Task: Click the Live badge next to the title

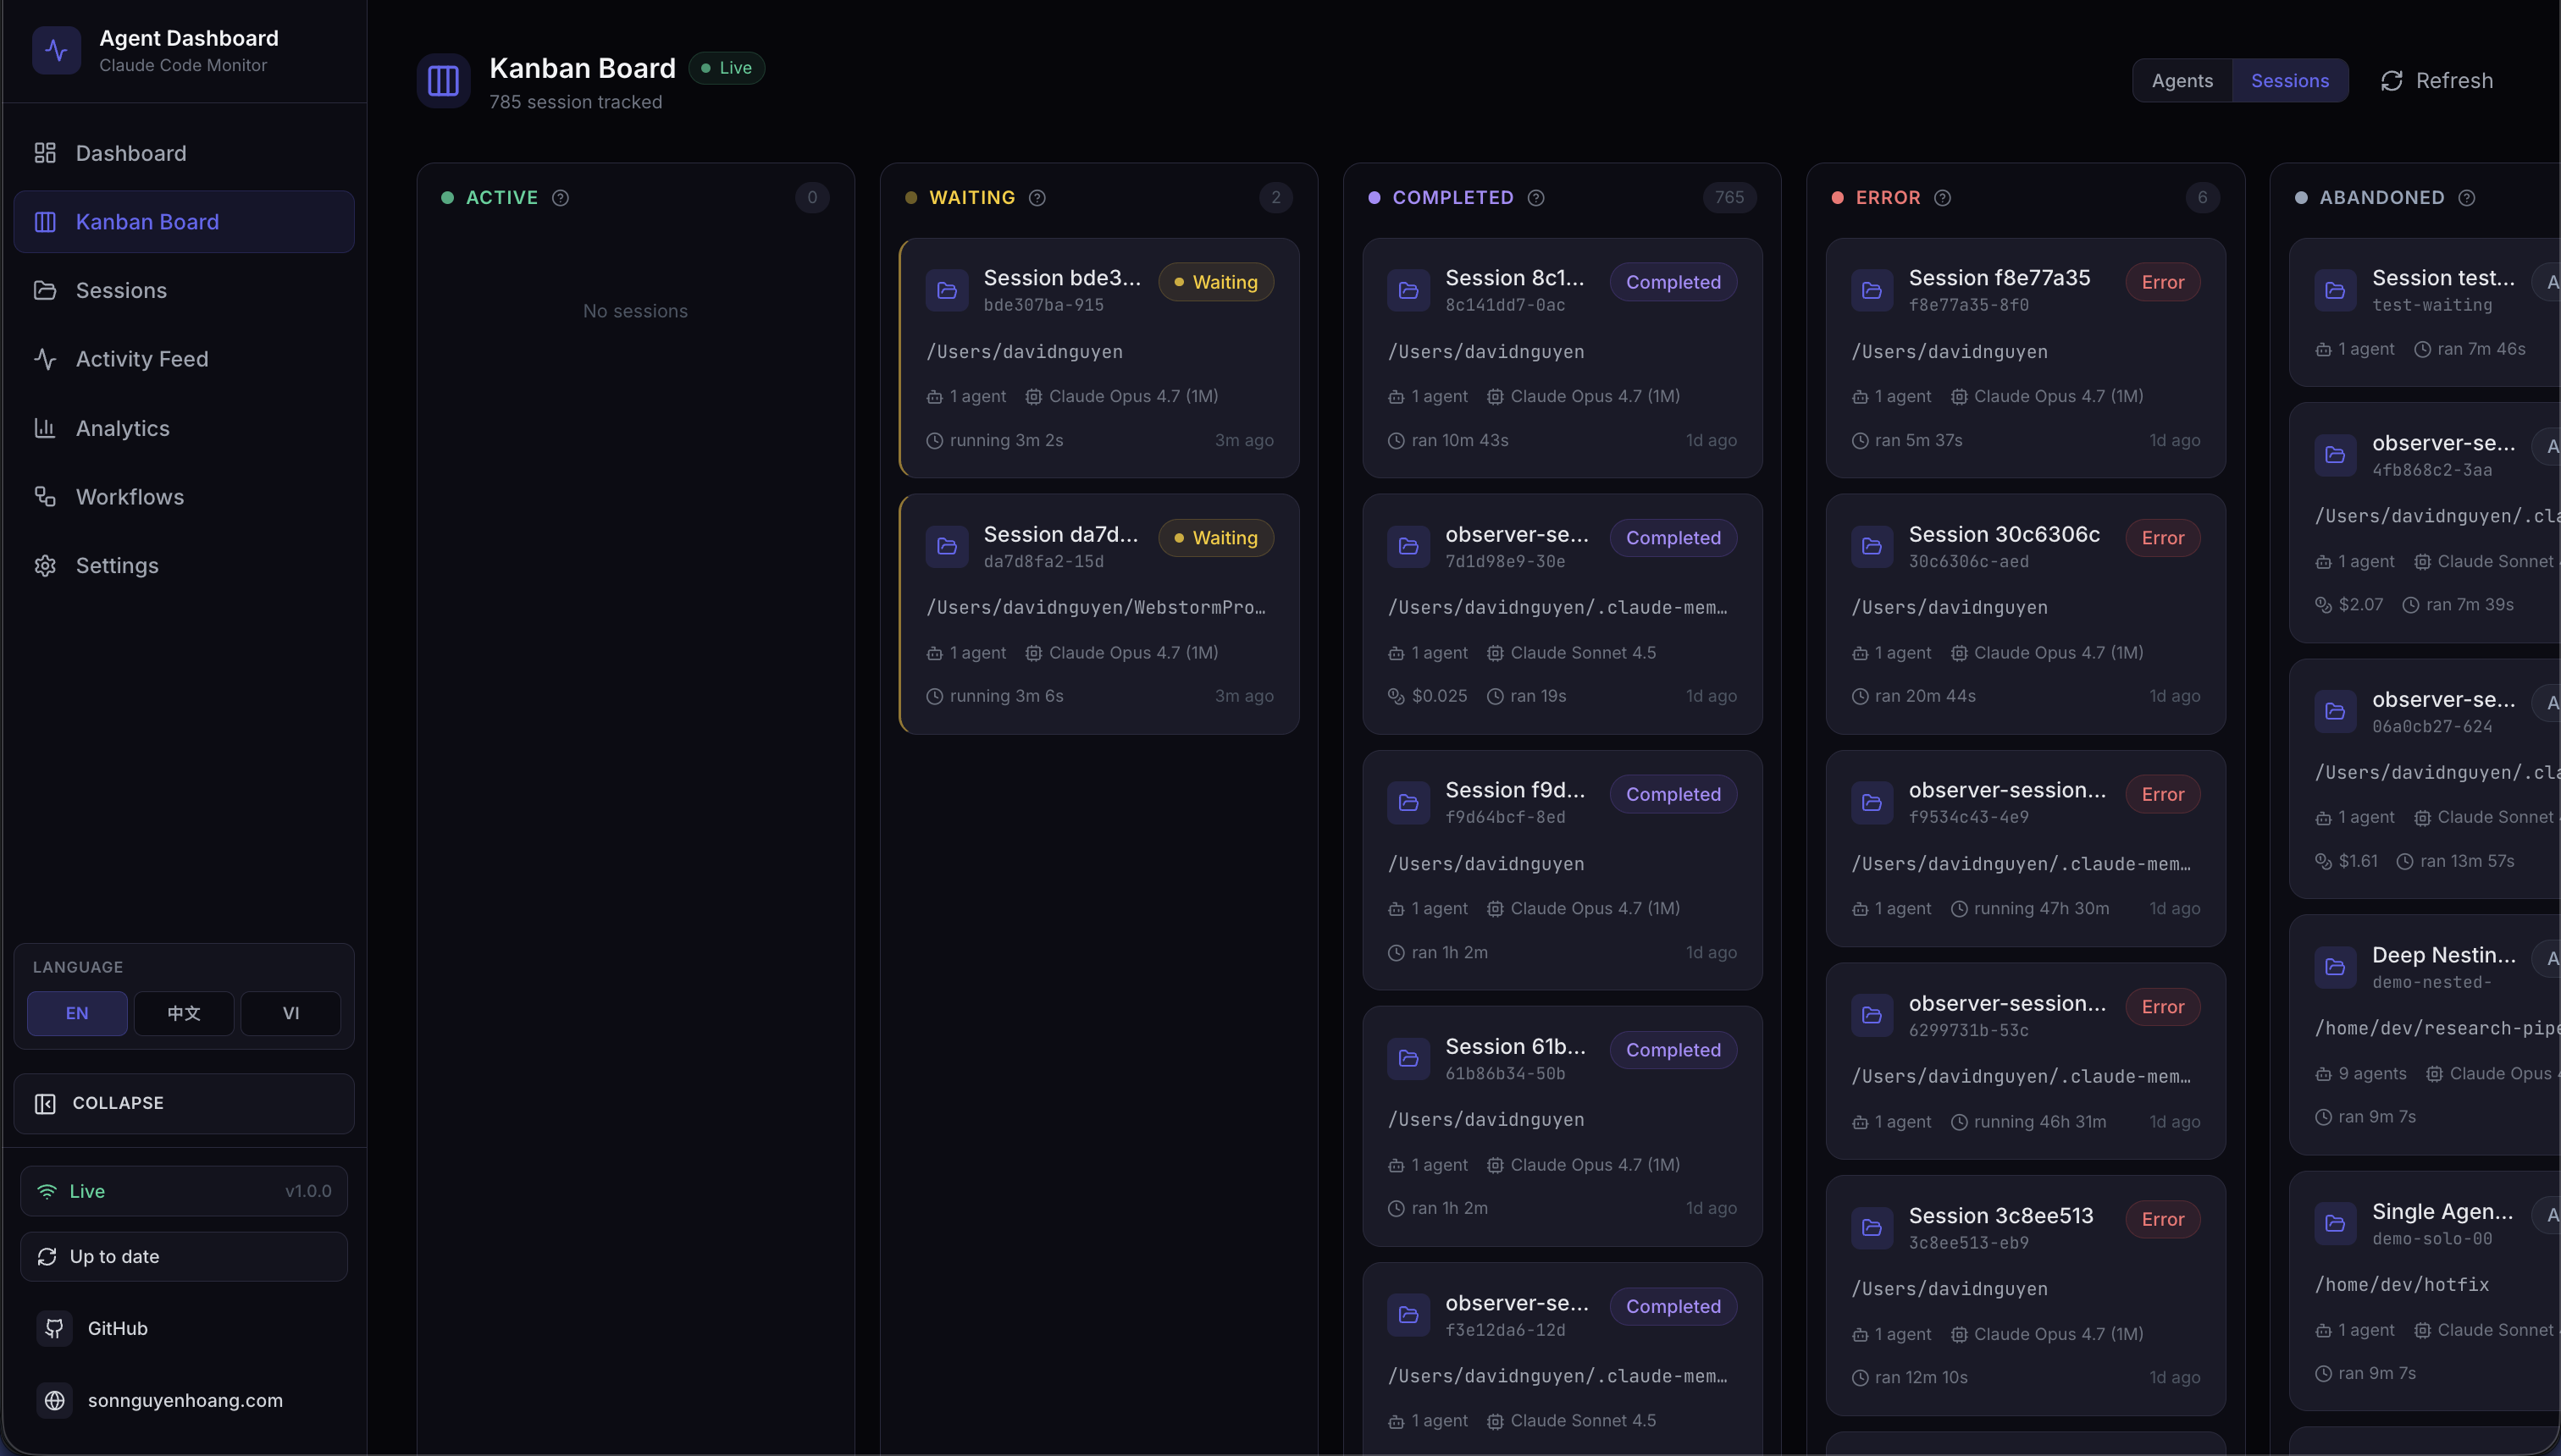Action: tap(727, 68)
